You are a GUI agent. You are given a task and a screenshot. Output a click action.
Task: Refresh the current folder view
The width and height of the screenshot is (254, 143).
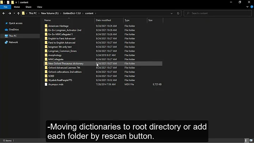click(x=178, y=13)
